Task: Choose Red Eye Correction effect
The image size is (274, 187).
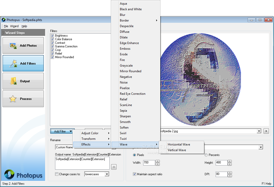Action: pyautogui.click(x=136, y=94)
